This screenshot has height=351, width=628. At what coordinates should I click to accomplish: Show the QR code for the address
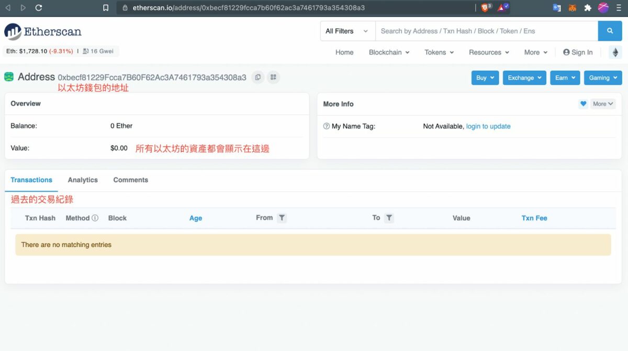(273, 77)
